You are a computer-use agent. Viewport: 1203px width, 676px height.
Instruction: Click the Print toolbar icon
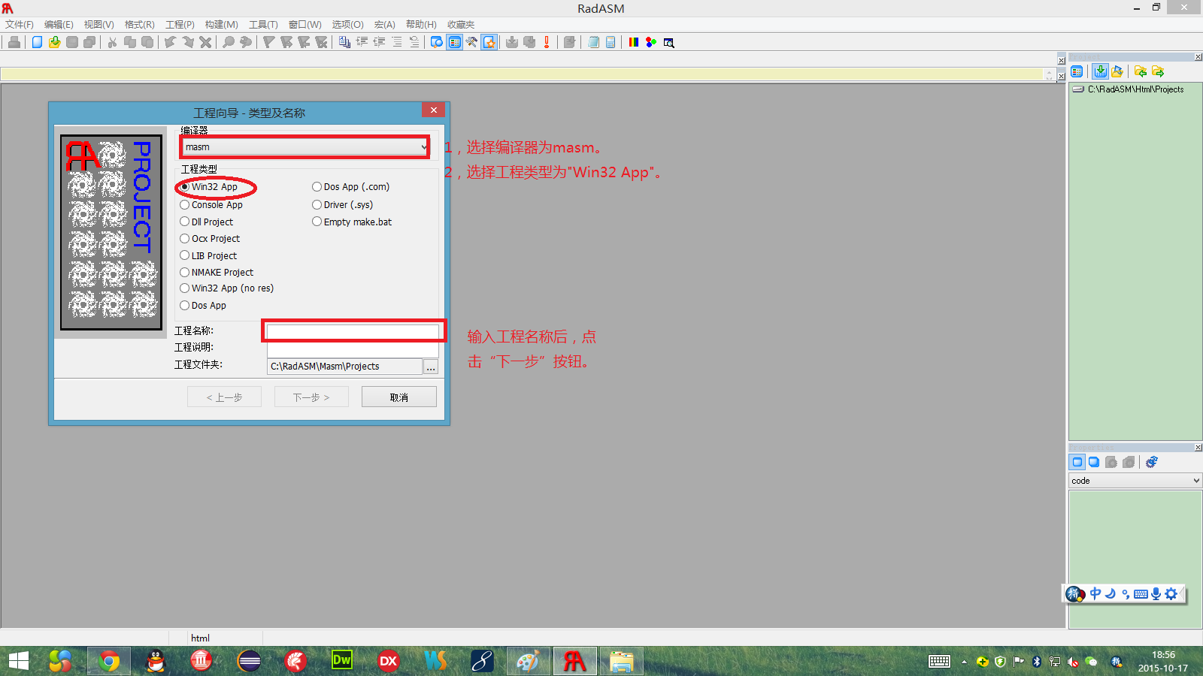click(x=14, y=42)
